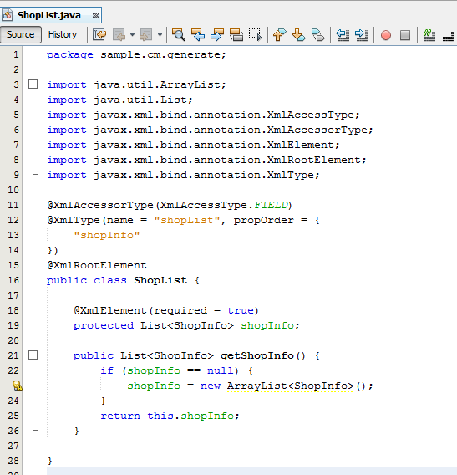Click the Last Edit location icon
The image size is (457, 475).
99,35
